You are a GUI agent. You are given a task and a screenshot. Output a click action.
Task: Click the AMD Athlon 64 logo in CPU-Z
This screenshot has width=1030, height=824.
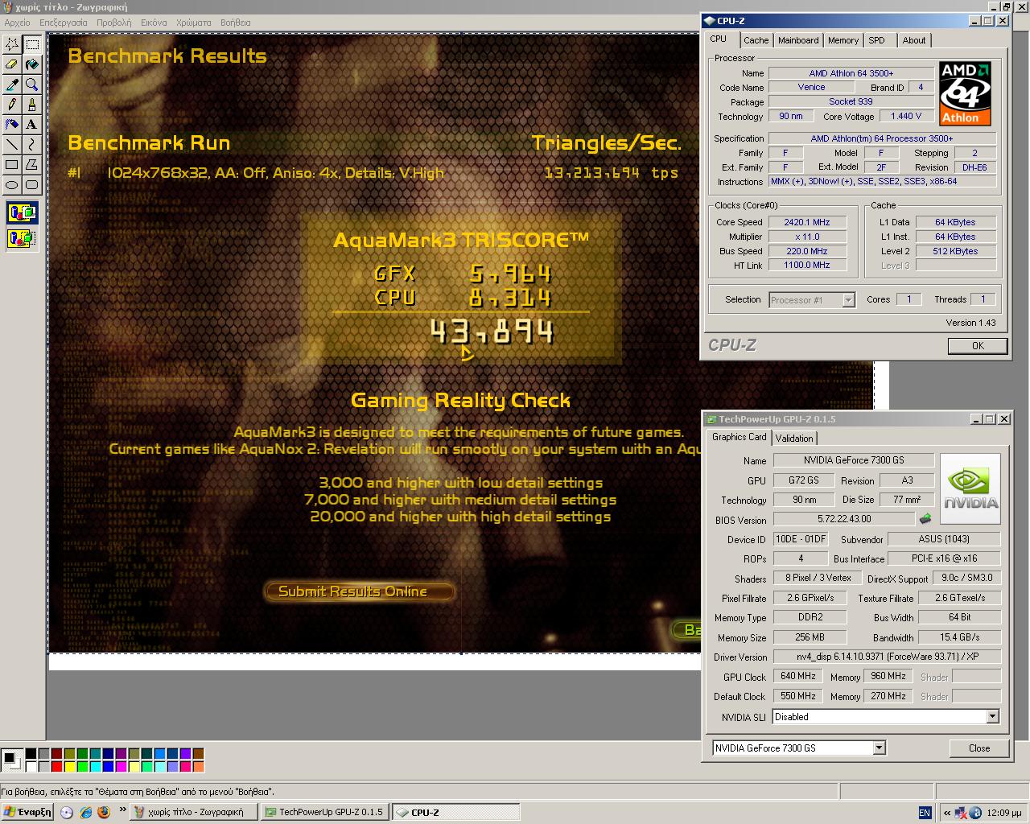pos(965,93)
